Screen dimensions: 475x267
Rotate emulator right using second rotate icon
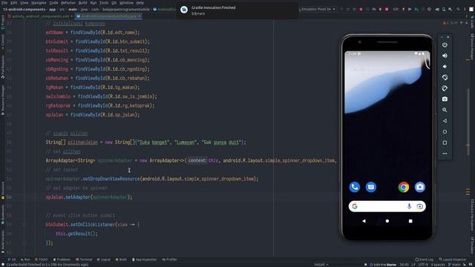pyautogui.click(x=445, y=88)
